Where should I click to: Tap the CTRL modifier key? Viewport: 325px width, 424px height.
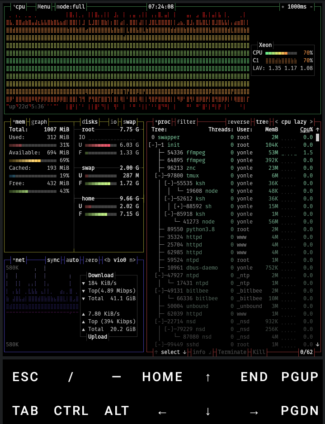(71, 411)
